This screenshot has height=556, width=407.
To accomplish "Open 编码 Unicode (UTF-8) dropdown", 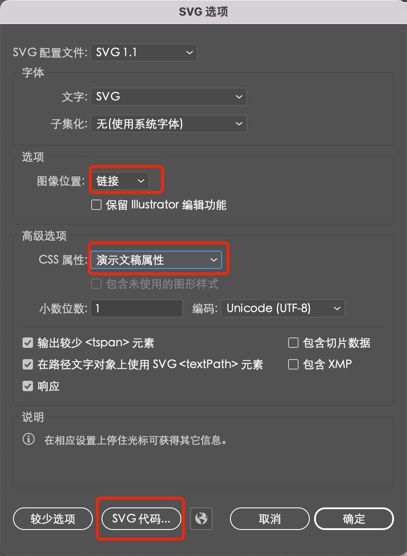I will click(283, 308).
